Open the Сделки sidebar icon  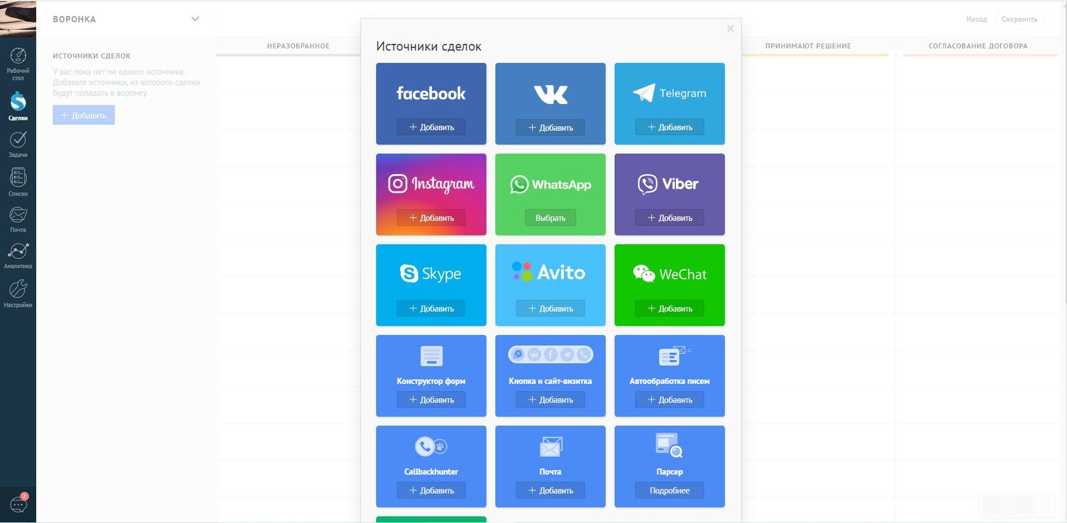(18, 106)
